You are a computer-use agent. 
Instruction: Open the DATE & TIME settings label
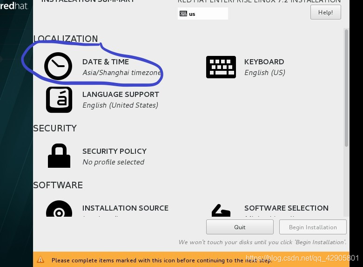point(106,62)
